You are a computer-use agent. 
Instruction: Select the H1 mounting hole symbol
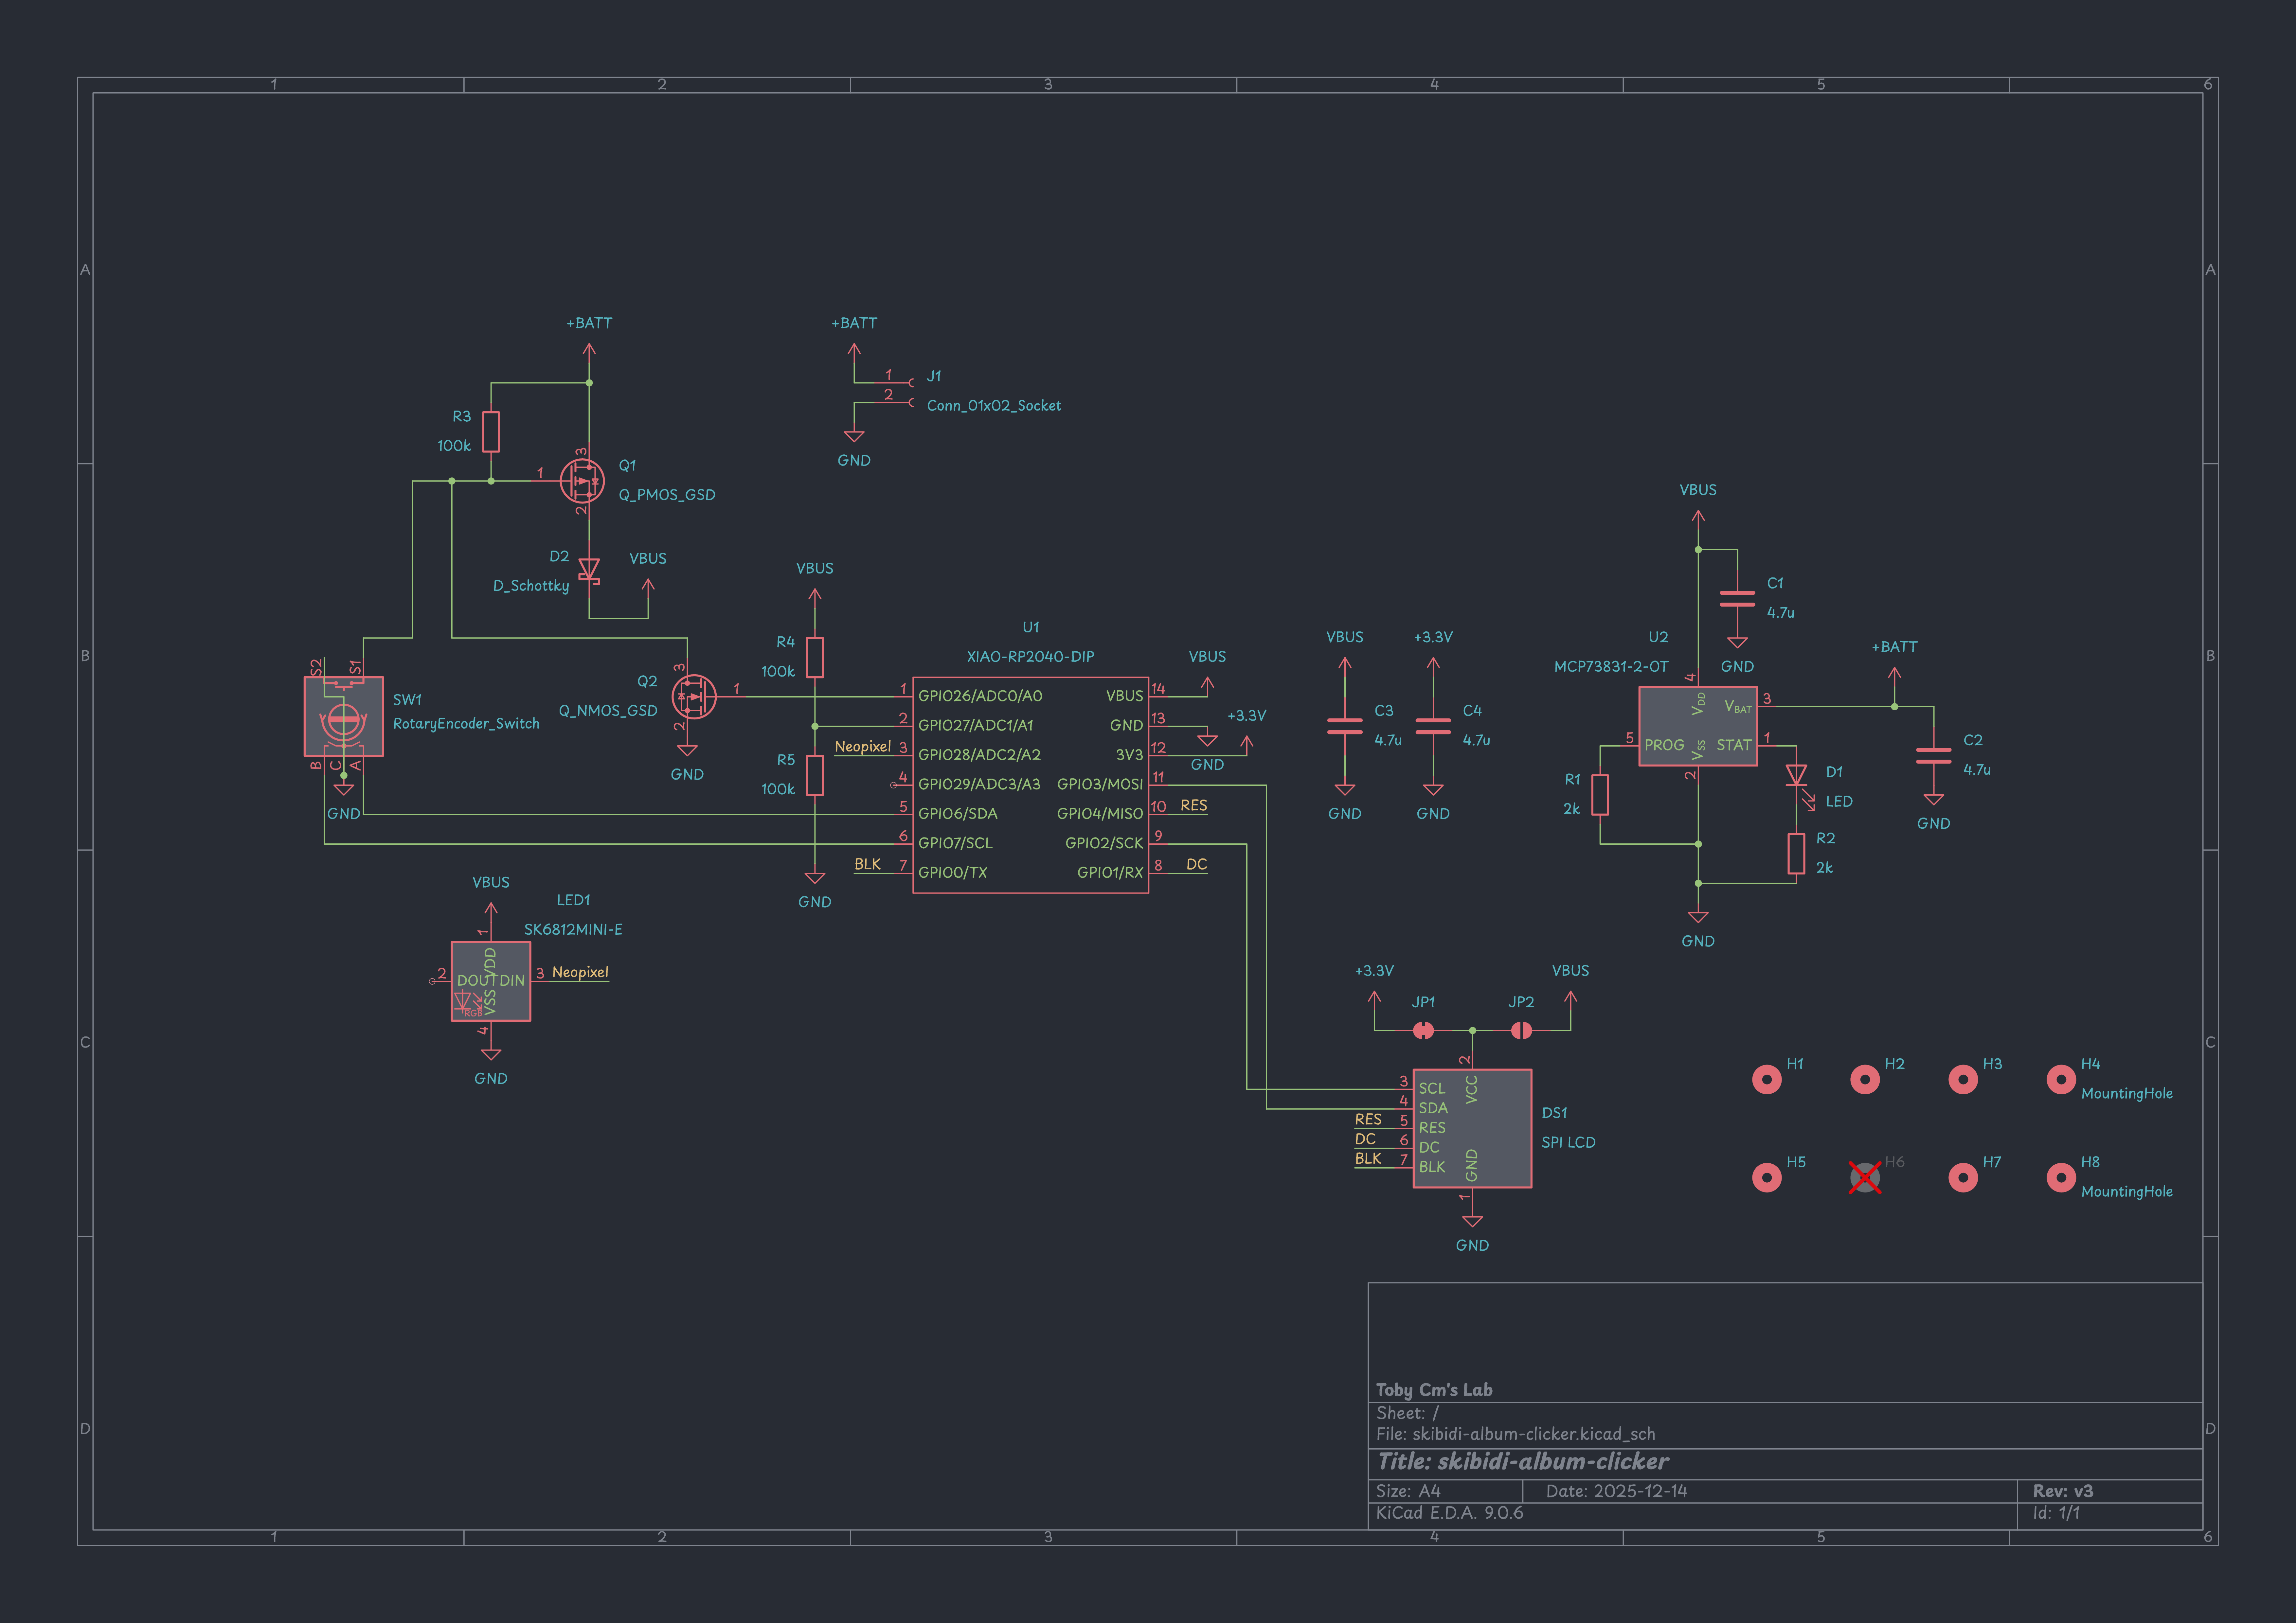[1767, 1080]
